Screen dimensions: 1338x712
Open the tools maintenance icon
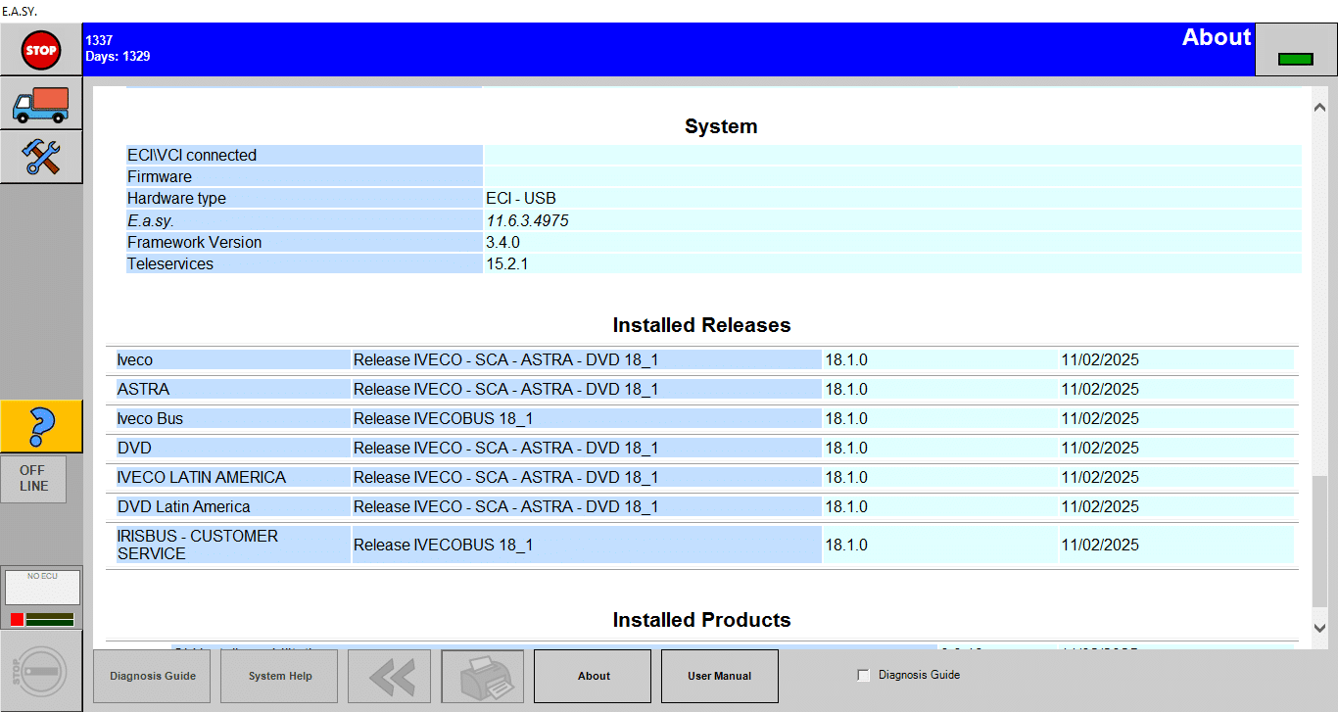(x=41, y=157)
